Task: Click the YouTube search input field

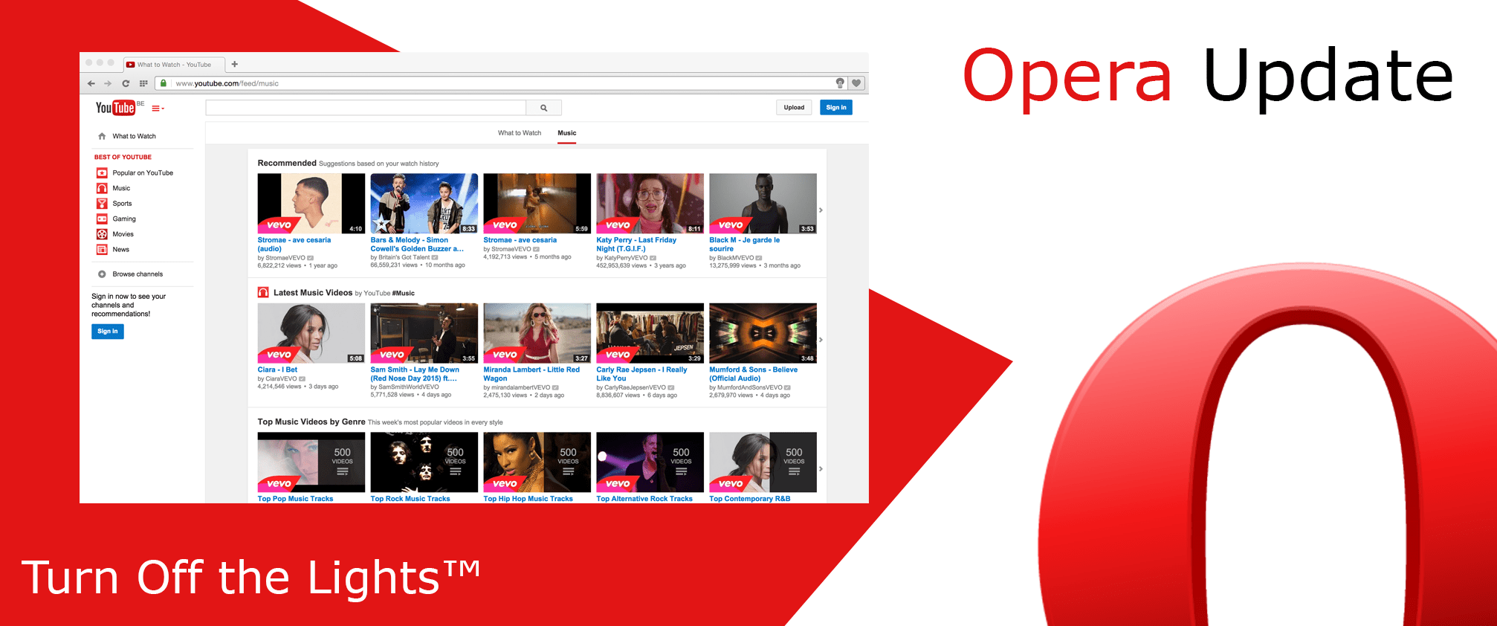Action: [366, 108]
